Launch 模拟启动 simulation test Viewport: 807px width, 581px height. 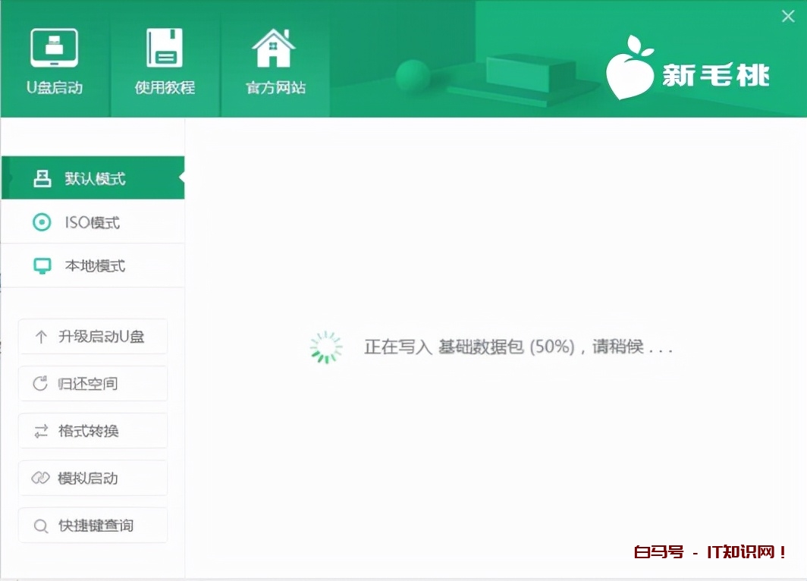(x=91, y=478)
